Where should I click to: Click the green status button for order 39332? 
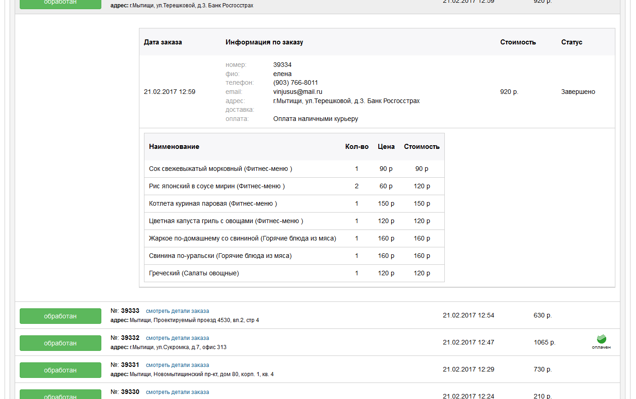[x=61, y=343]
